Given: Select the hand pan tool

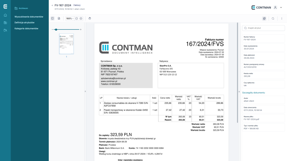Looking at the screenshot, I should pos(90,18).
